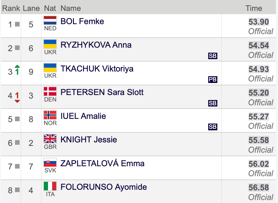Select ZAPLETALOVÁ Emma name

(x=102, y=163)
